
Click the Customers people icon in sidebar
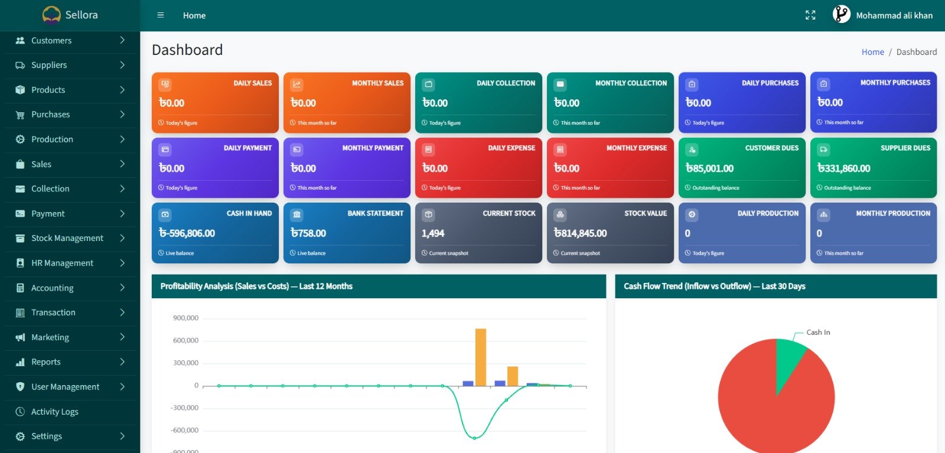tap(20, 40)
